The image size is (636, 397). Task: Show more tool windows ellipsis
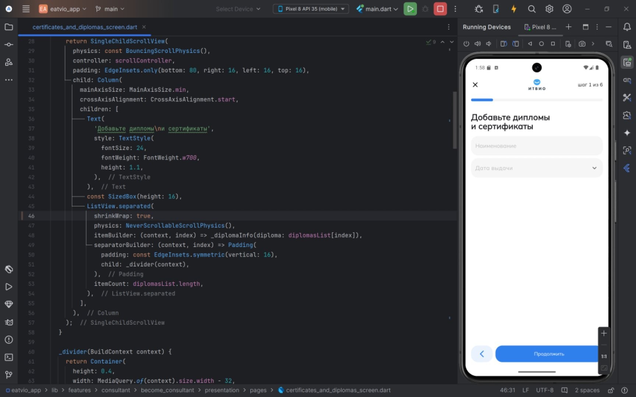tap(9, 80)
